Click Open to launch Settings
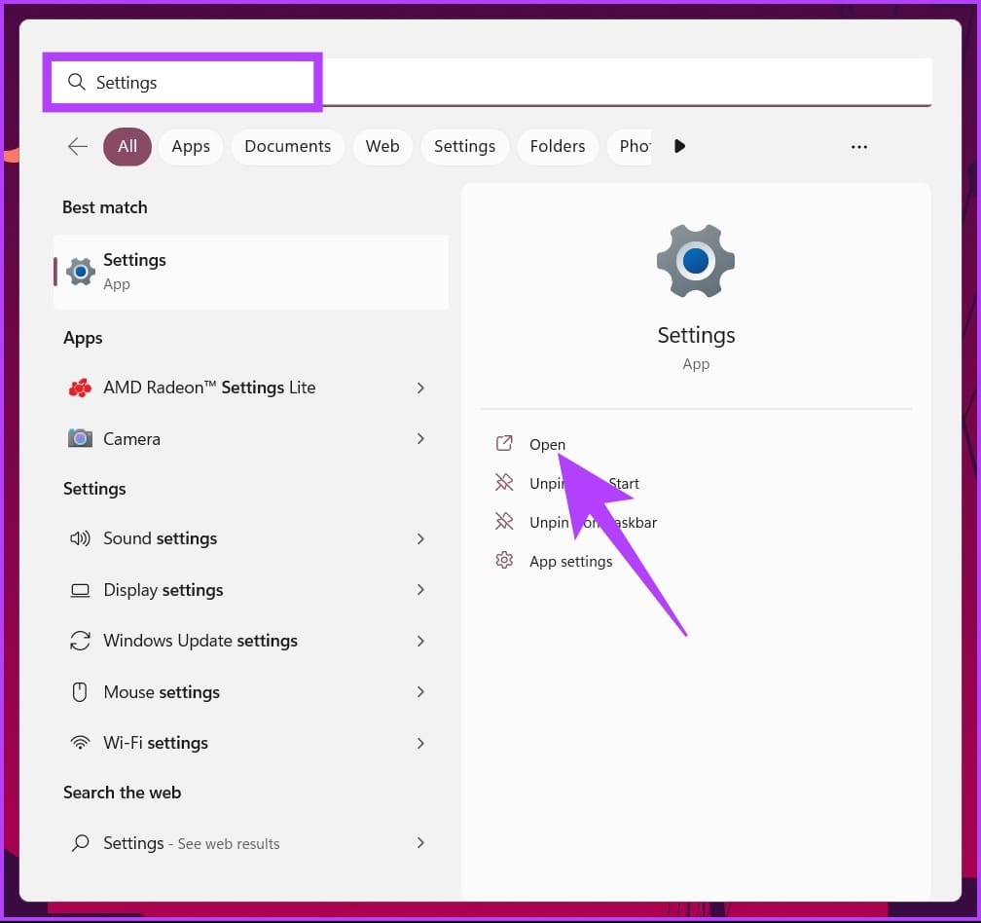Viewport: 981px width, 923px height. (547, 444)
